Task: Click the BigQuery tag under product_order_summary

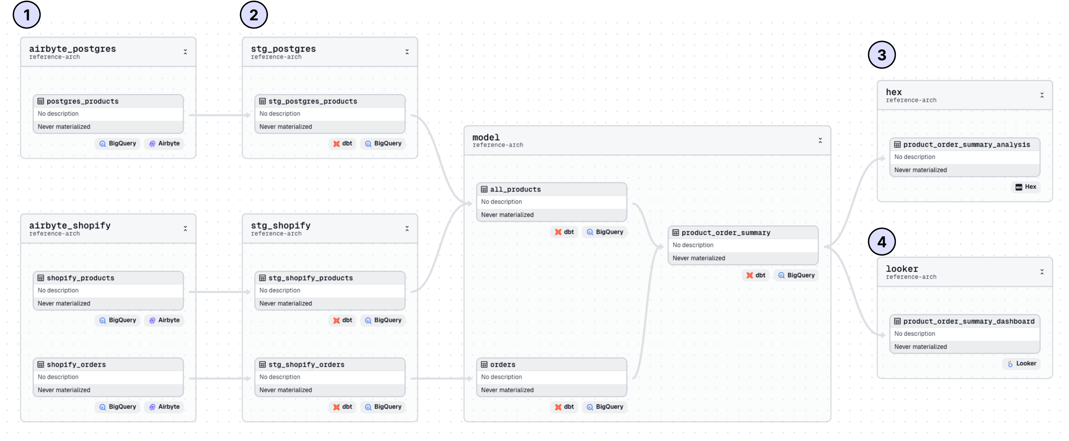Action: pyautogui.click(x=796, y=275)
